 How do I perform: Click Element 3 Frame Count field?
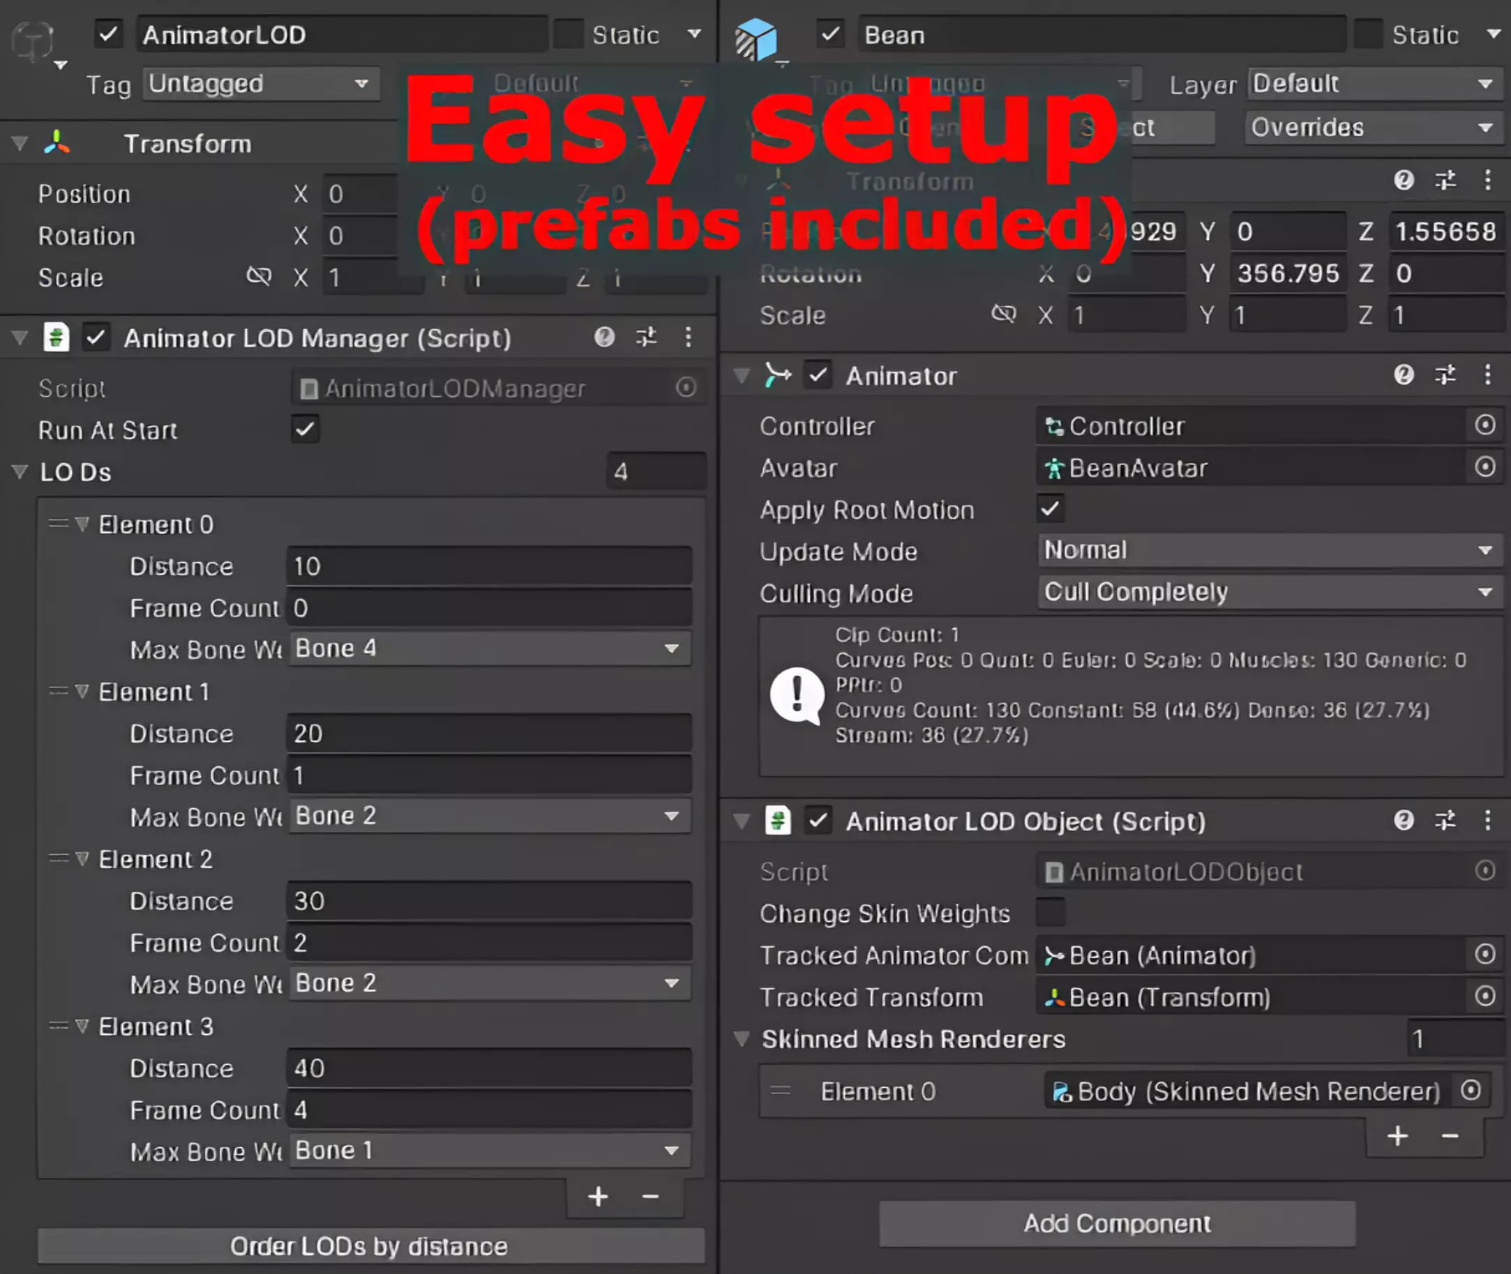pos(489,1109)
